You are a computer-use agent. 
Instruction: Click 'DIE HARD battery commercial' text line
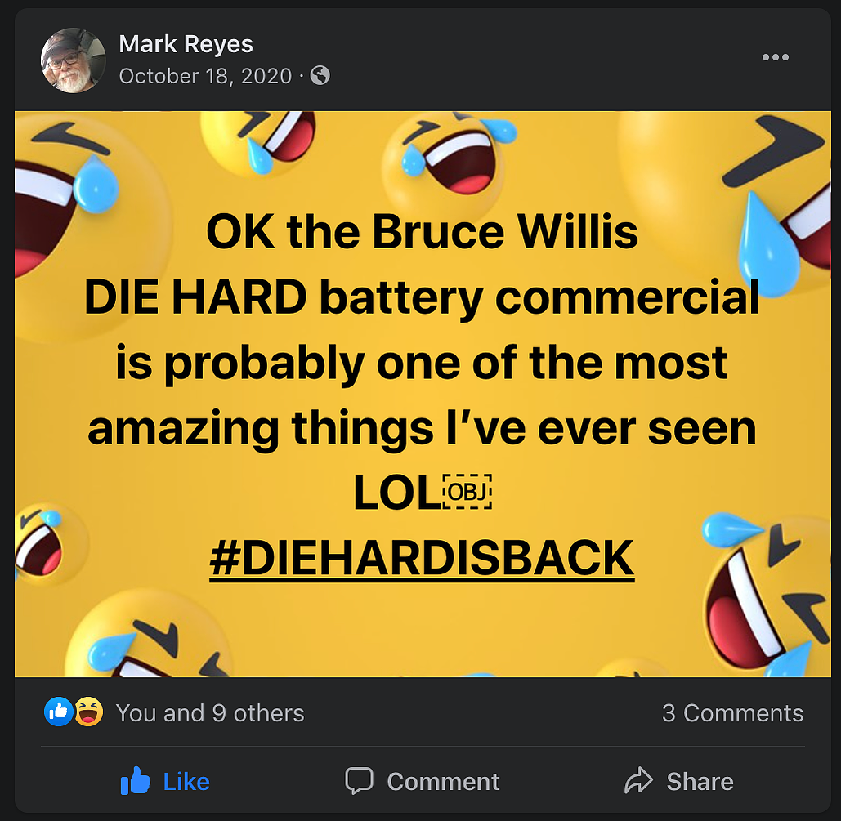pos(422,297)
